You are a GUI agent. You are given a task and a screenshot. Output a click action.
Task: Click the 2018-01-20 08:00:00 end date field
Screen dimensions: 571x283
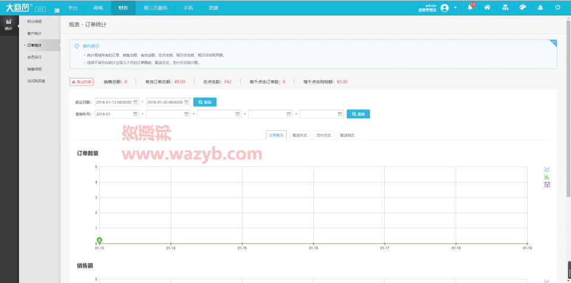(x=168, y=102)
